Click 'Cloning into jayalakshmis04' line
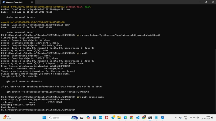Viewport: 216px width, 121px height. [x=23, y=38]
